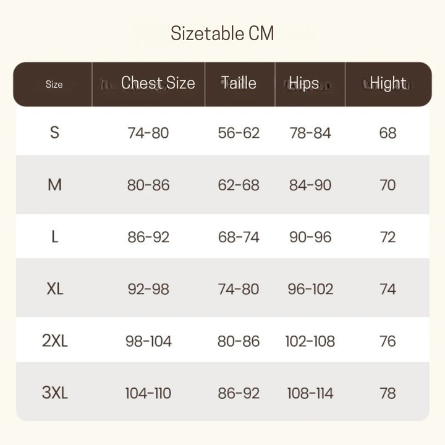
Task: Click hips value 108-114
Action: 310,393
